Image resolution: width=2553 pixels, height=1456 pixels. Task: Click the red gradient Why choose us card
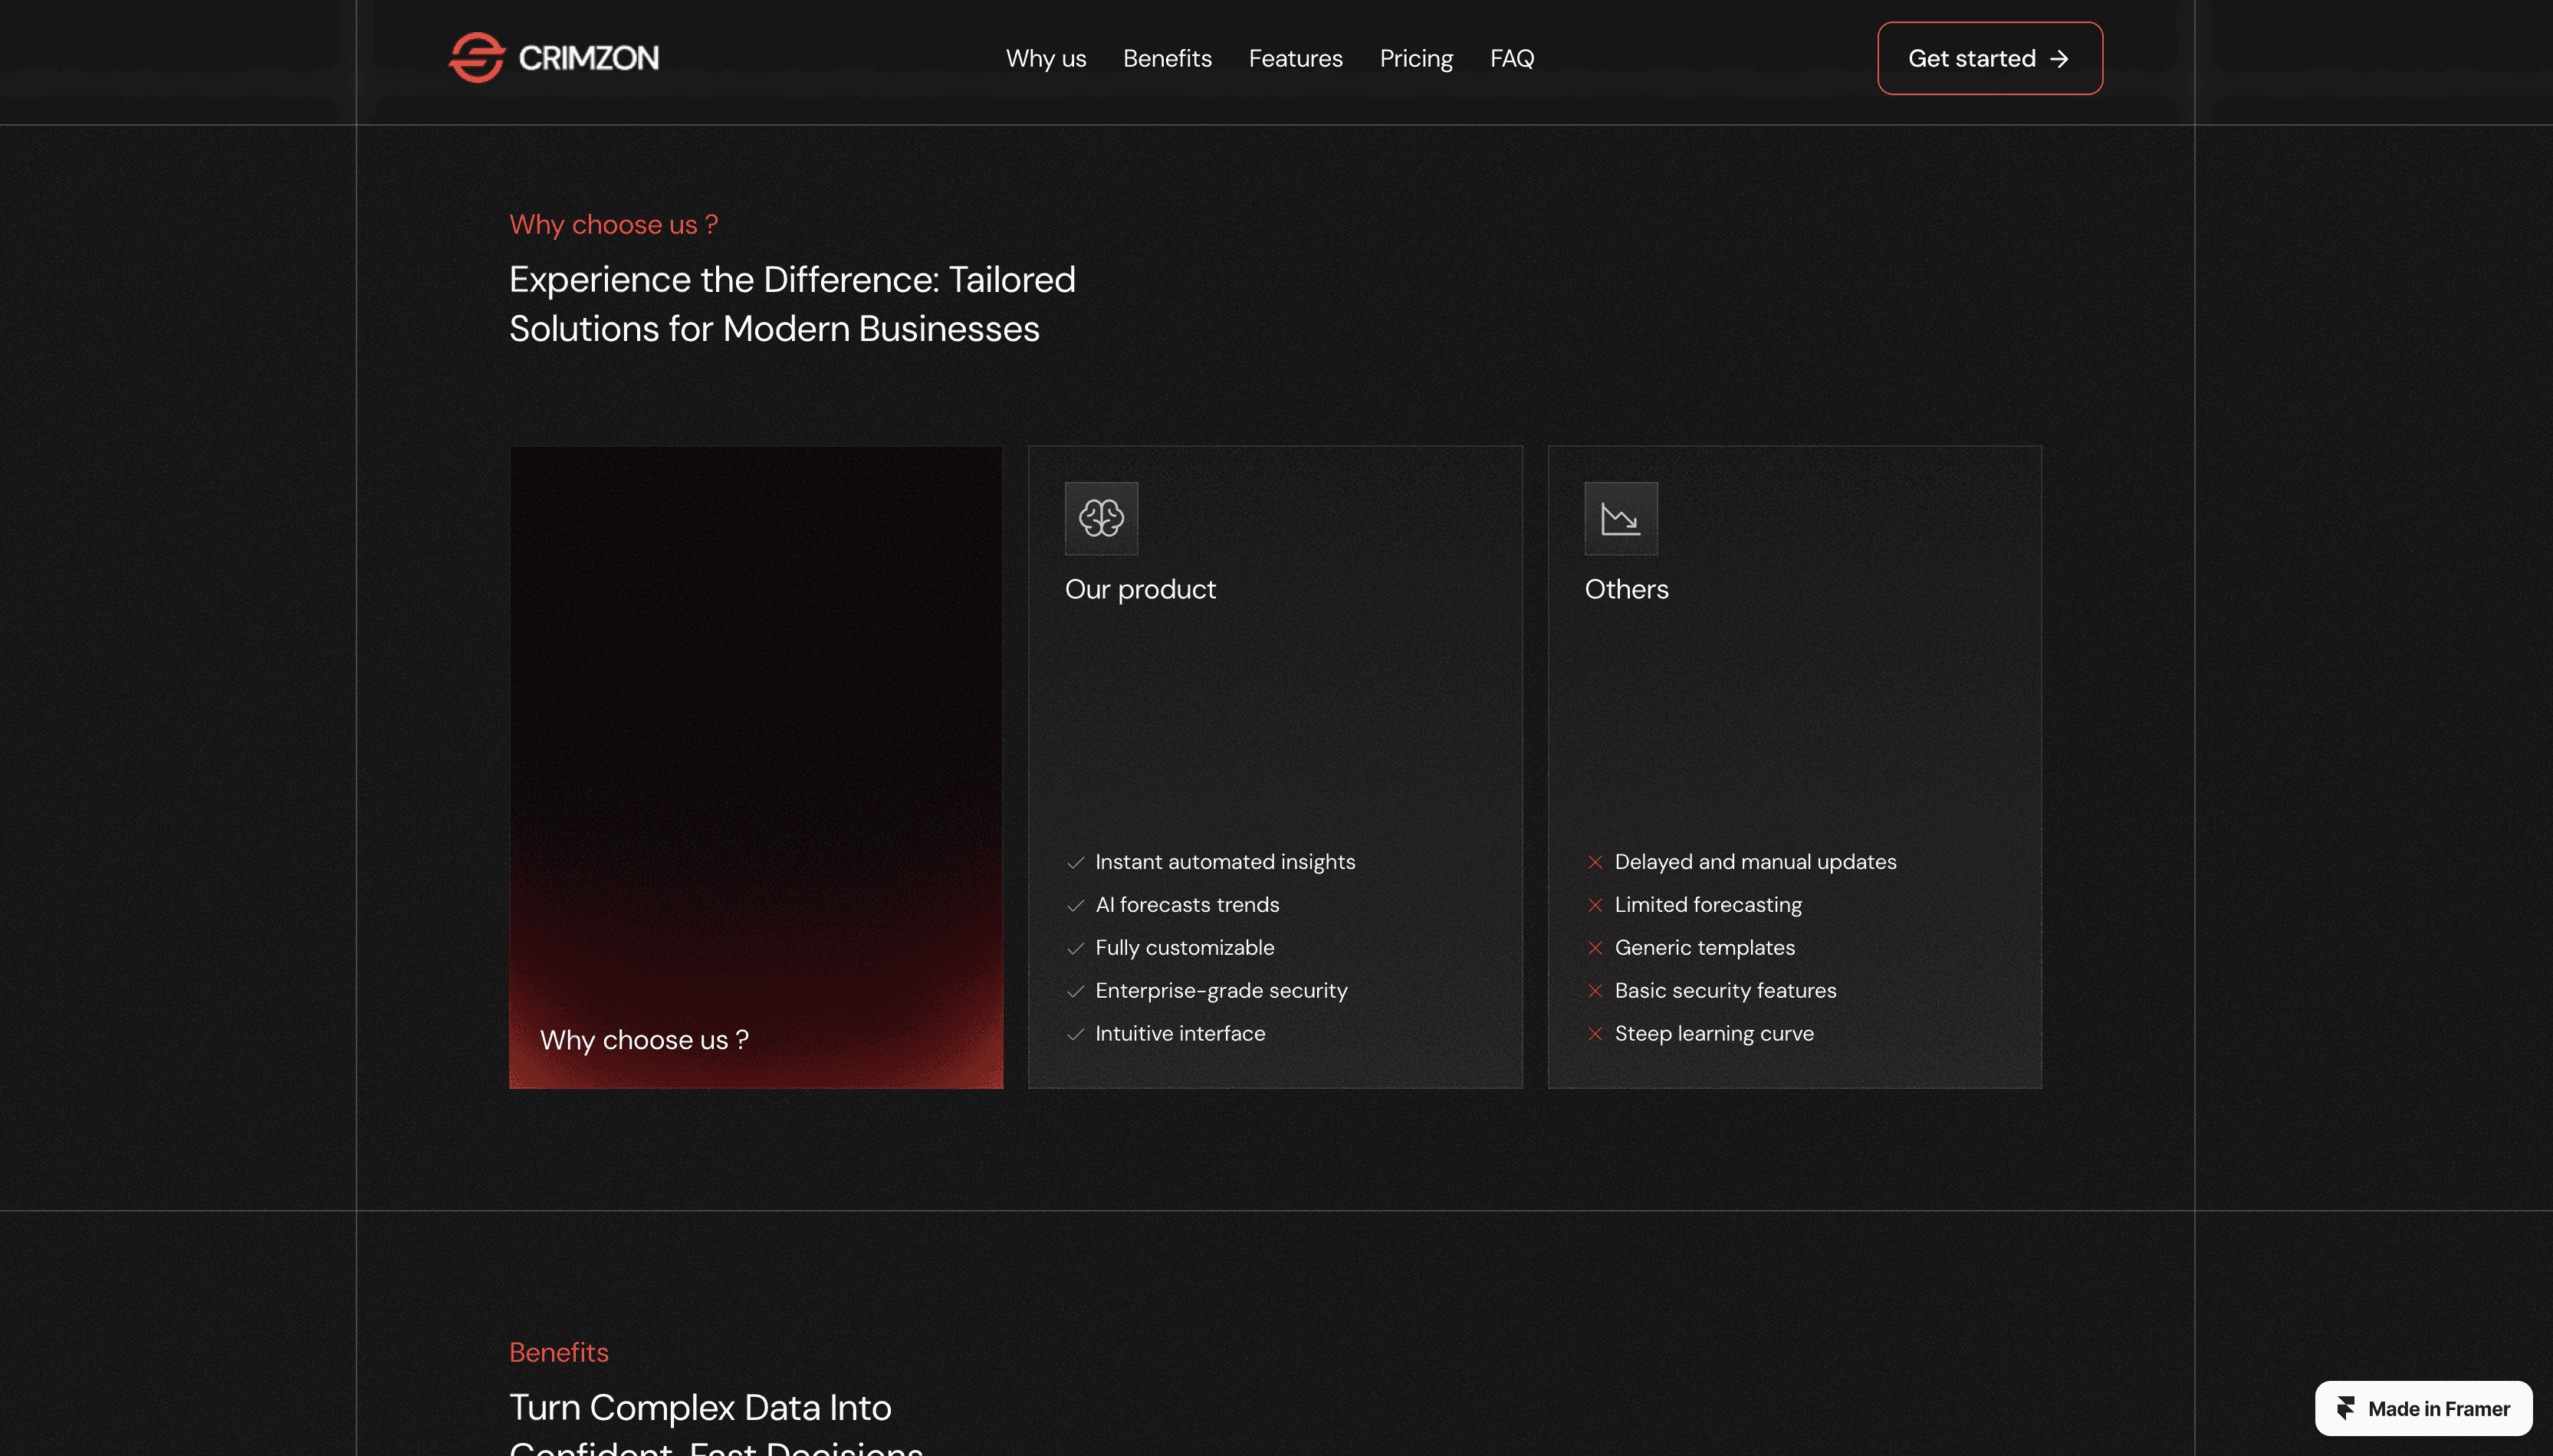(755, 766)
